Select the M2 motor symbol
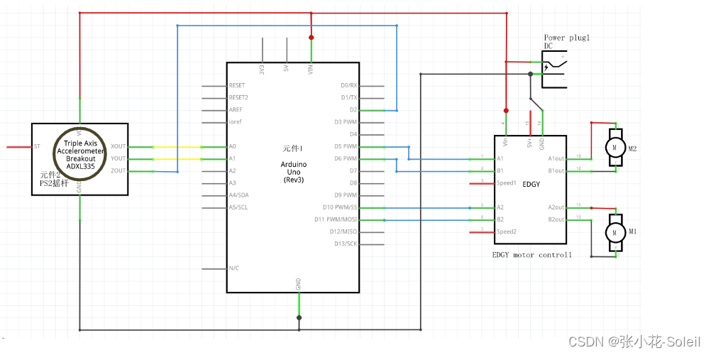The image size is (711, 355). pyautogui.click(x=615, y=147)
